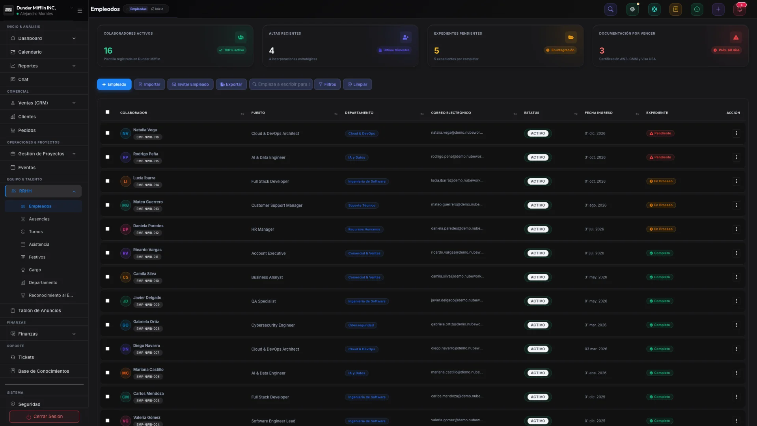The width and height of the screenshot is (757, 426).
Task: Click Cerrar Sesión button
Action: tap(44, 417)
